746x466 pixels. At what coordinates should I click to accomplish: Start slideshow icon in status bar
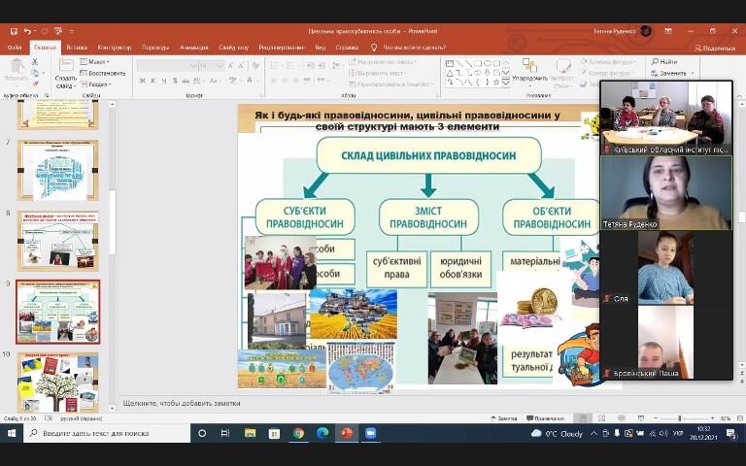point(641,418)
